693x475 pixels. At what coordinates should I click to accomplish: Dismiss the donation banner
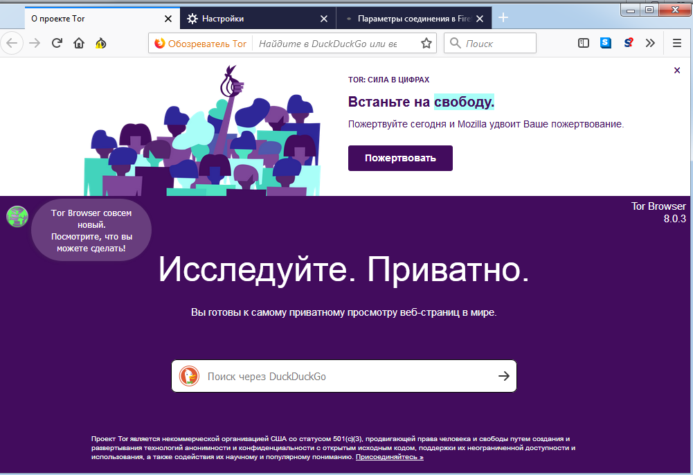click(x=676, y=70)
